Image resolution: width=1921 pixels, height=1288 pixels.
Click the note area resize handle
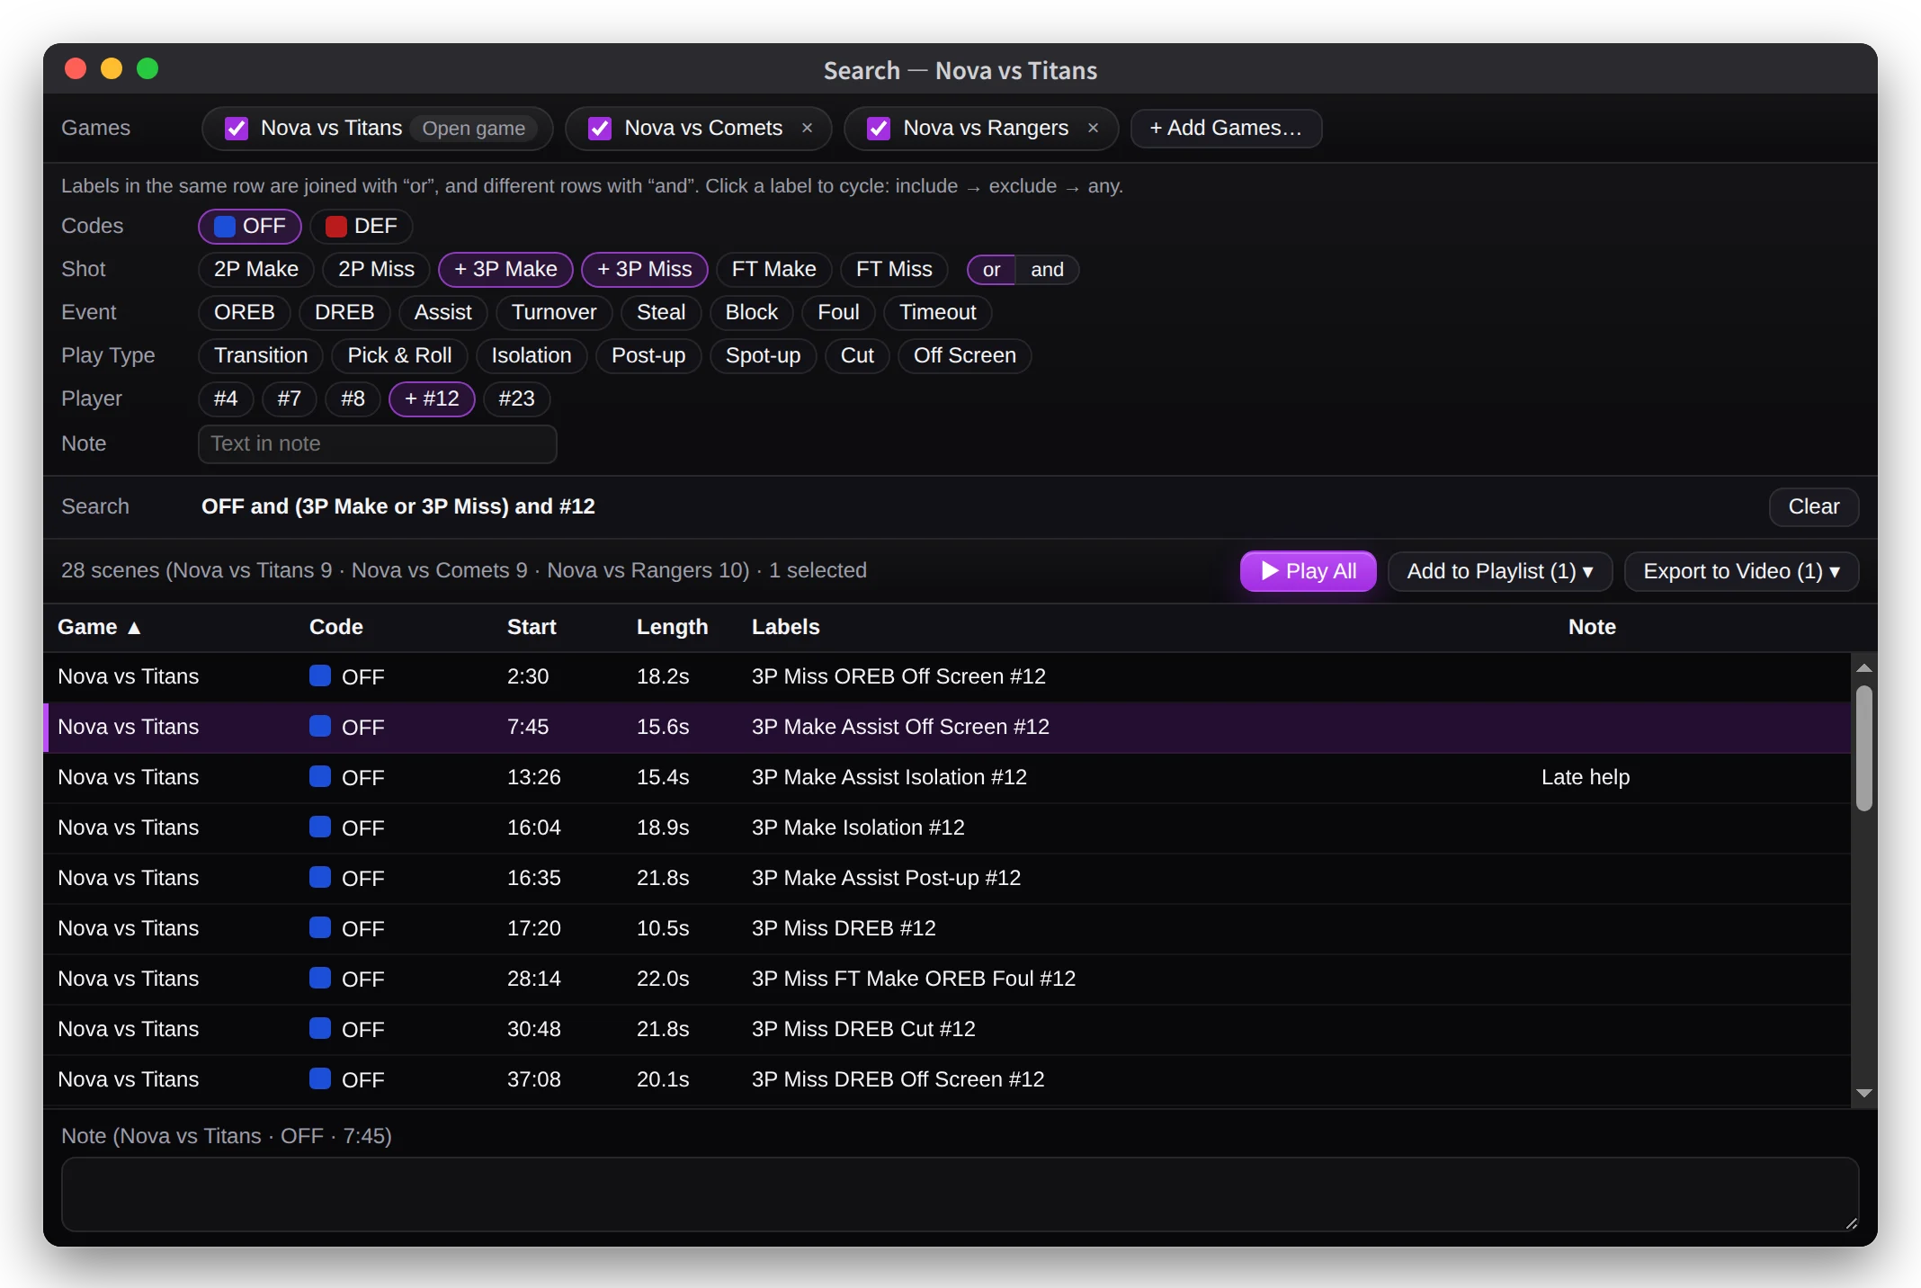pos(1851,1223)
